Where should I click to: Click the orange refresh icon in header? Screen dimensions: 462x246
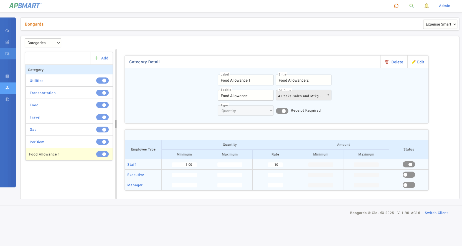[x=396, y=6]
